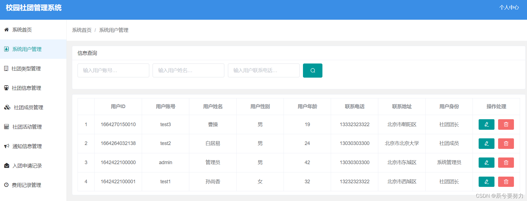Viewport: 527px width, 201px height.
Task: Open 通知信息管理 menu item
Action: pyautogui.click(x=33, y=146)
